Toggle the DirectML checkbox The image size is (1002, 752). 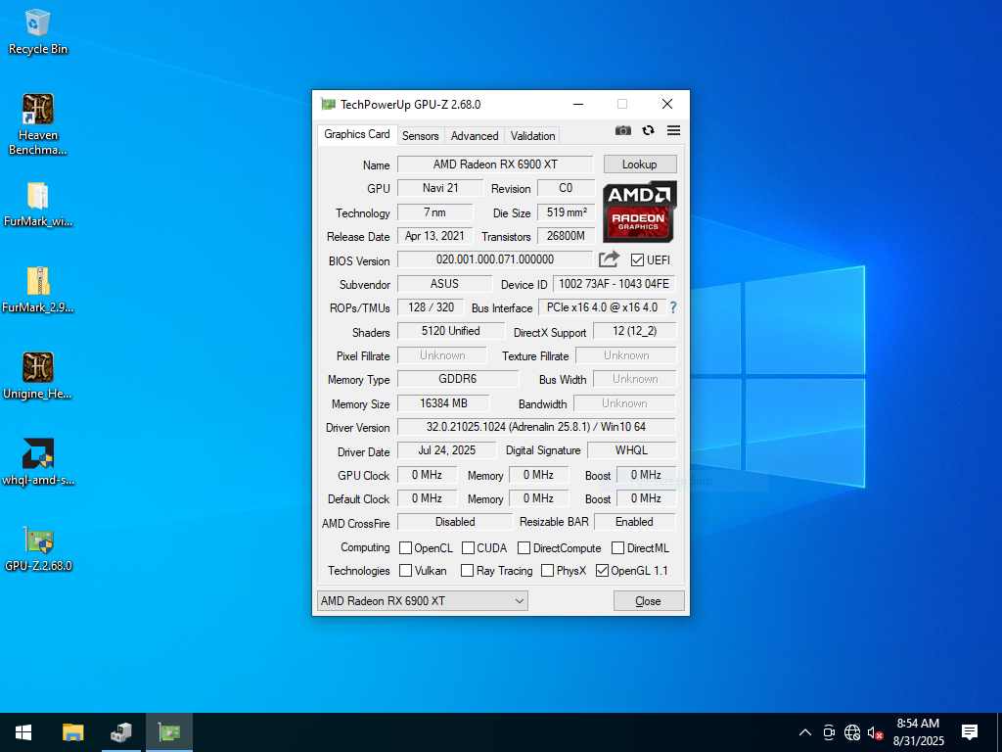[x=618, y=548]
